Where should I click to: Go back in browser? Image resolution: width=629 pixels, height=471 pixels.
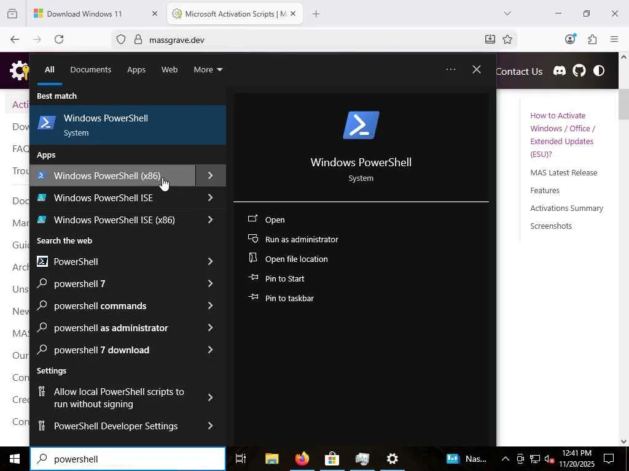click(x=15, y=39)
